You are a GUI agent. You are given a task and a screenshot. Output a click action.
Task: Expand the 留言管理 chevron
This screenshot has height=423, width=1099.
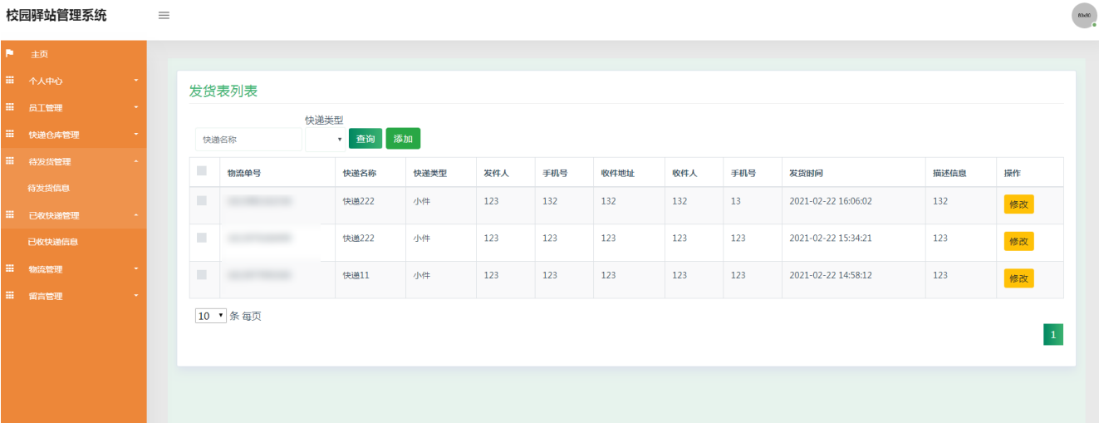[136, 296]
